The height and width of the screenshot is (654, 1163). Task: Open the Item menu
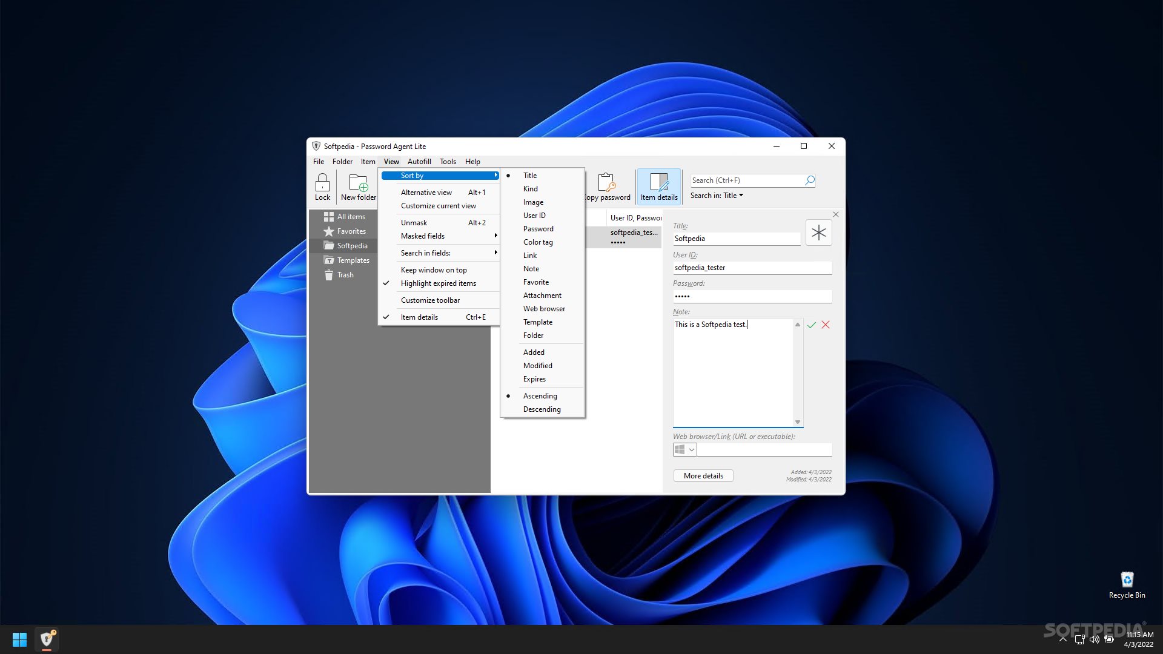[x=368, y=162]
